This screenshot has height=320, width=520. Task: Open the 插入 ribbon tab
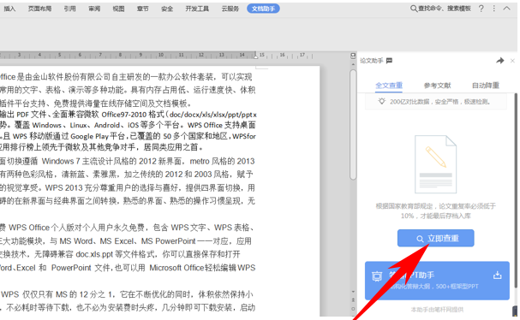pos(9,9)
